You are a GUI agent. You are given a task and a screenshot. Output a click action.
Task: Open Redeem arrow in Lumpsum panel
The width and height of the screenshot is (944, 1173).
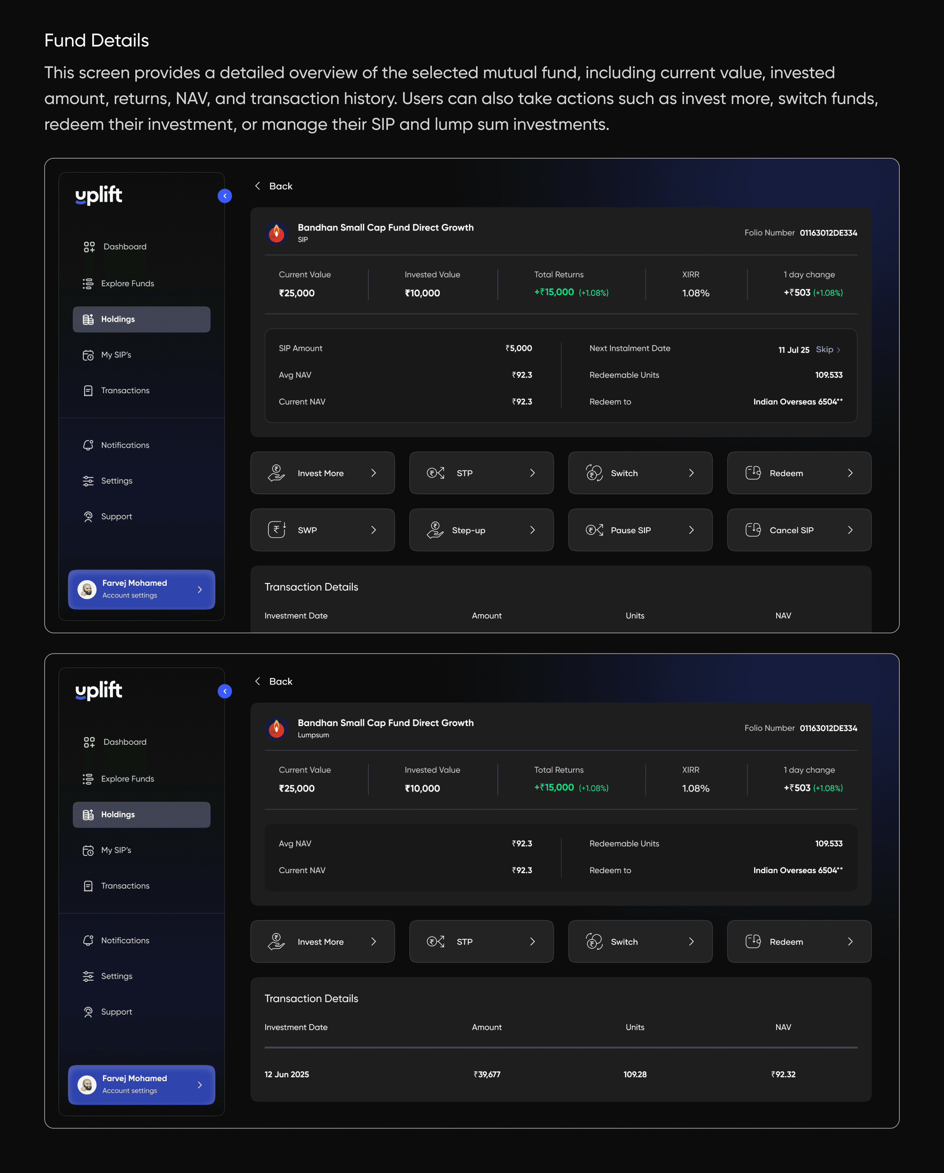[850, 941]
